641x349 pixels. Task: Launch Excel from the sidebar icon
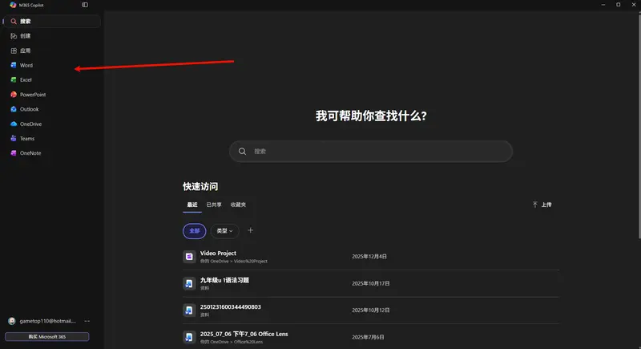point(14,79)
